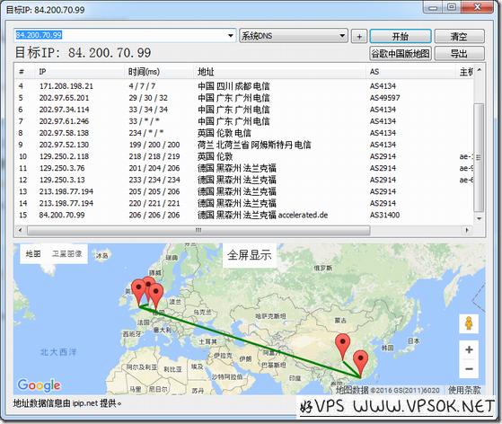502x424 pixels.
Task: Click the 全屏显示 fullscreen button
Action: coord(250,255)
